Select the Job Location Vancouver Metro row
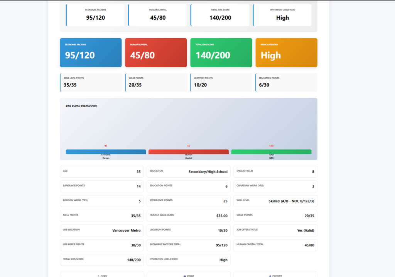 (x=102, y=230)
